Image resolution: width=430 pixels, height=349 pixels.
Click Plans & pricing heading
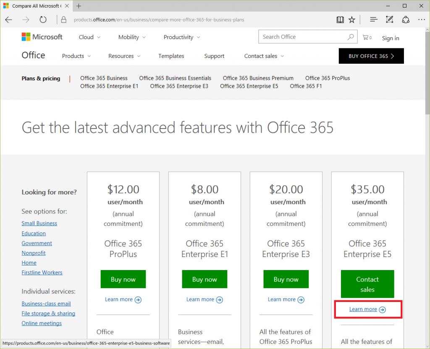click(x=41, y=79)
